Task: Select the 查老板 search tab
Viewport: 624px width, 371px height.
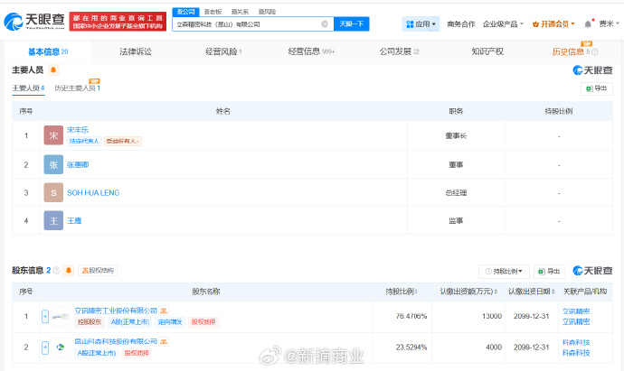Action: [x=213, y=12]
